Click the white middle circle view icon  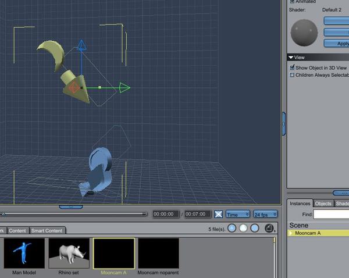point(243,229)
